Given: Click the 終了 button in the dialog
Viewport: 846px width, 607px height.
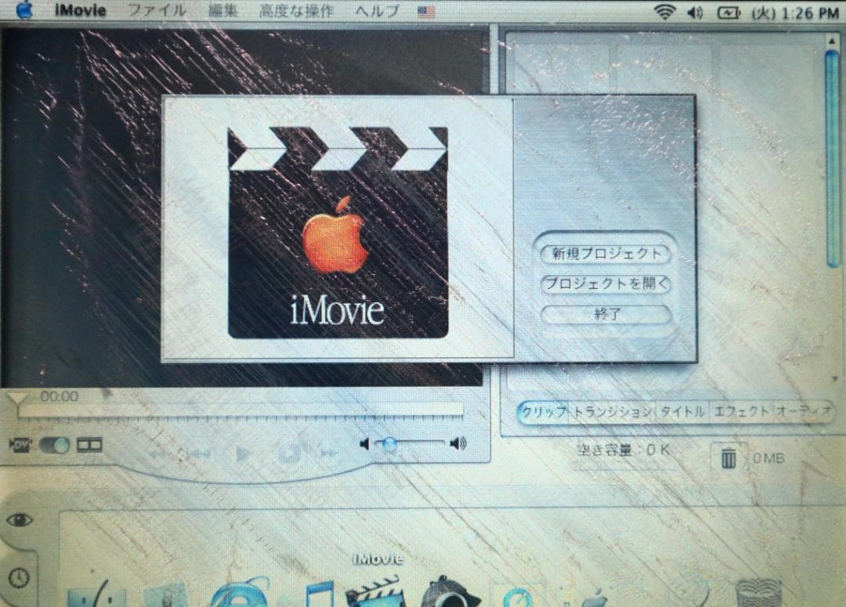Looking at the screenshot, I should coord(605,316).
